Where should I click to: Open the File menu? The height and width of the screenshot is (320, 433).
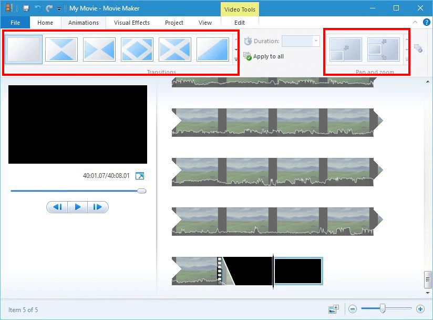(15, 23)
